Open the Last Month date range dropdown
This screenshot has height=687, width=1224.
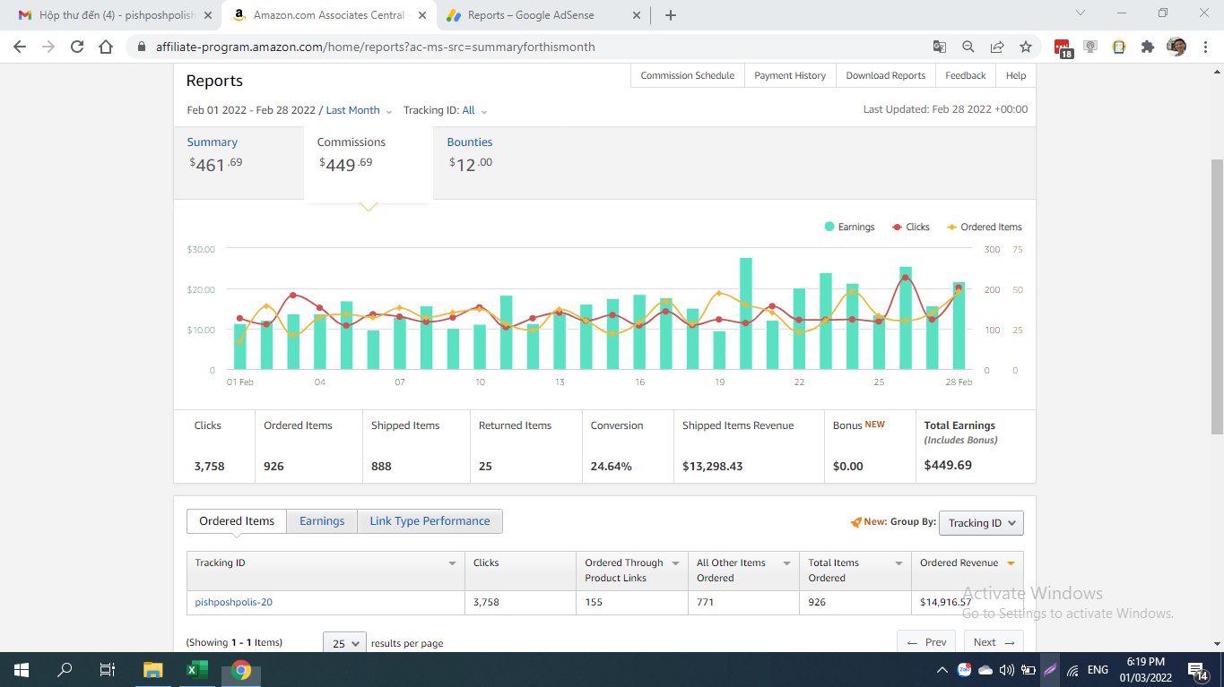[x=359, y=110]
